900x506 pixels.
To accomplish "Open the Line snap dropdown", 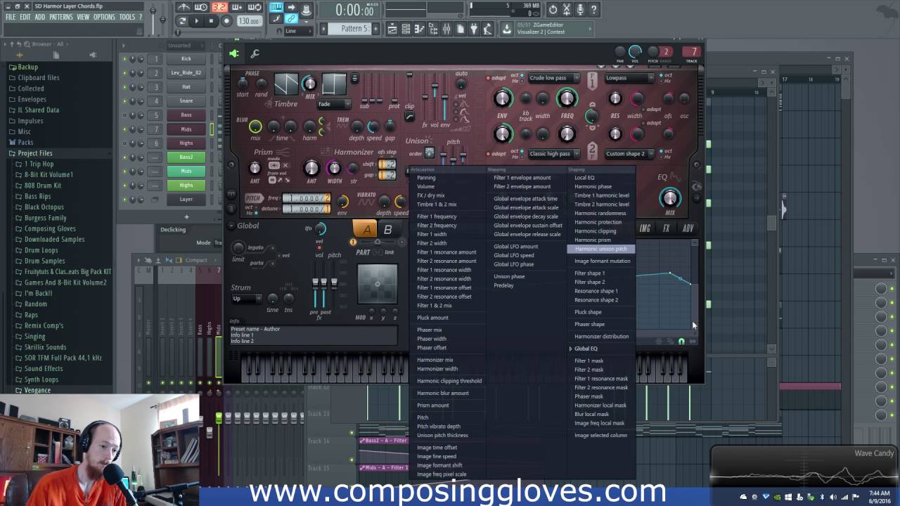I will (x=300, y=31).
